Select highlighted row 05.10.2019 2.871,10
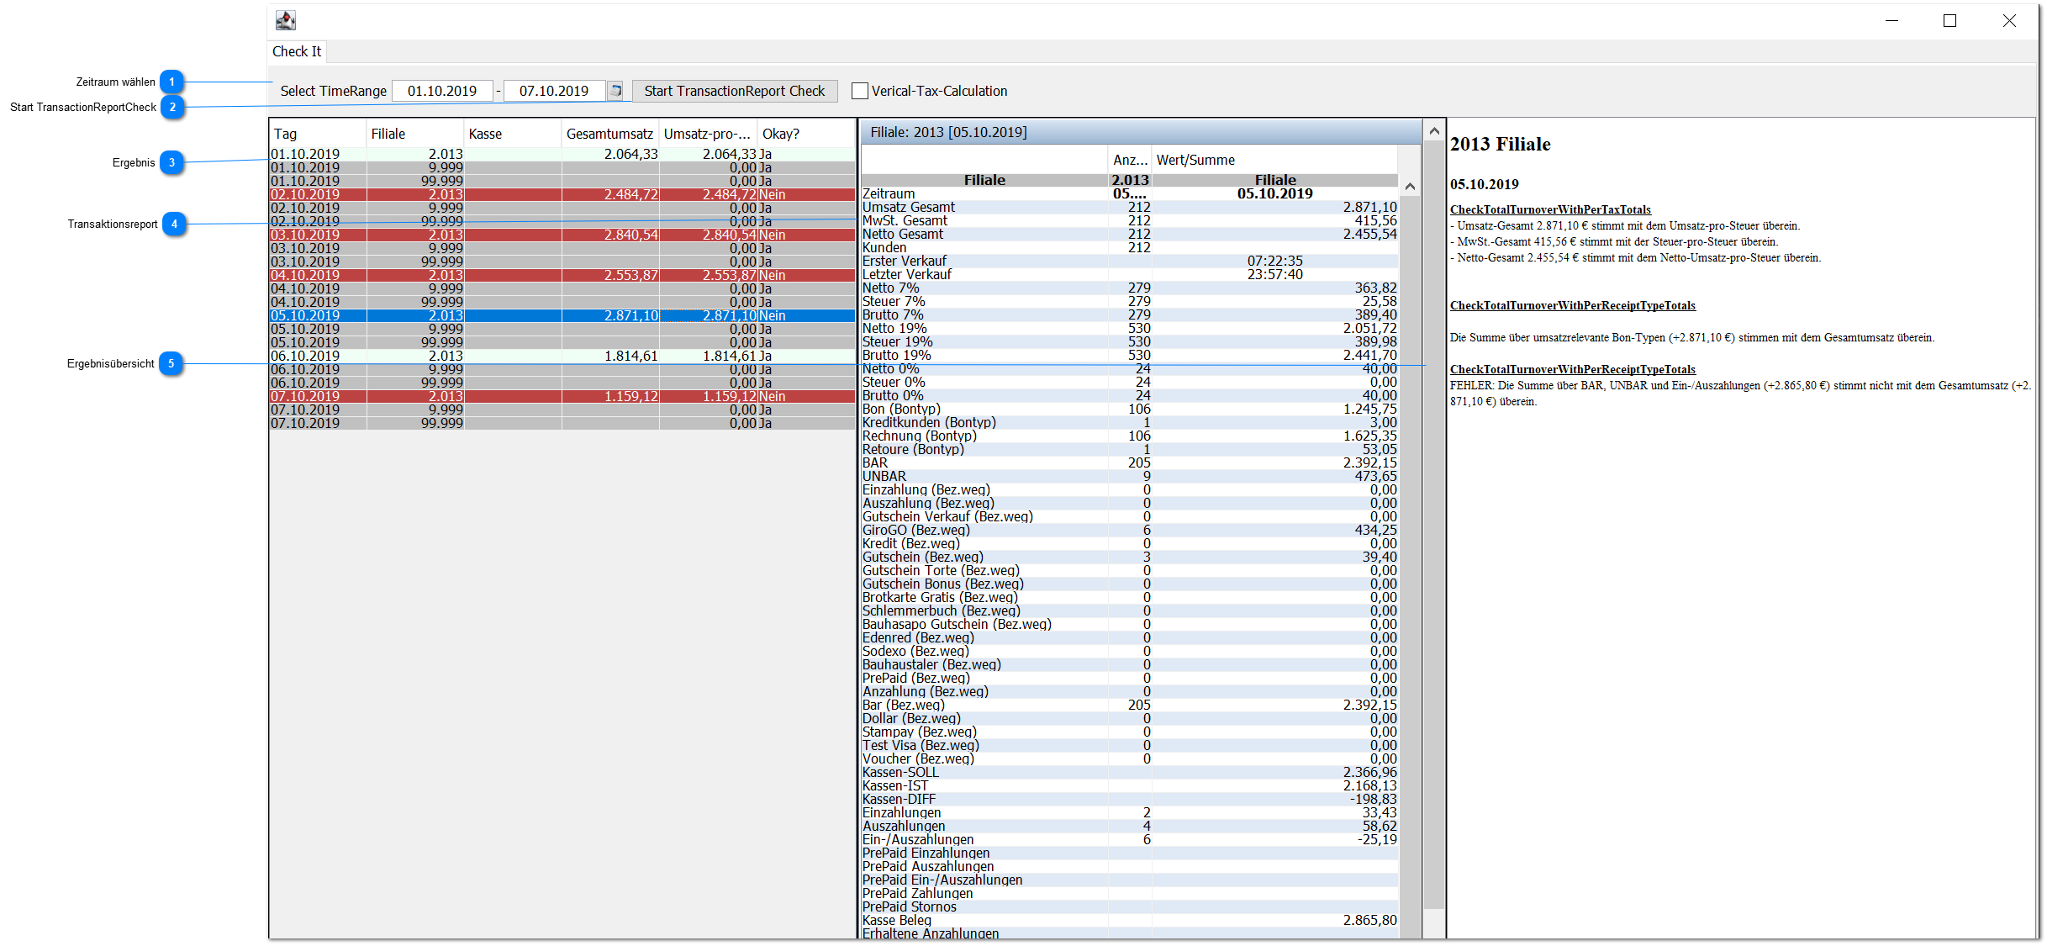 [x=562, y=315]
